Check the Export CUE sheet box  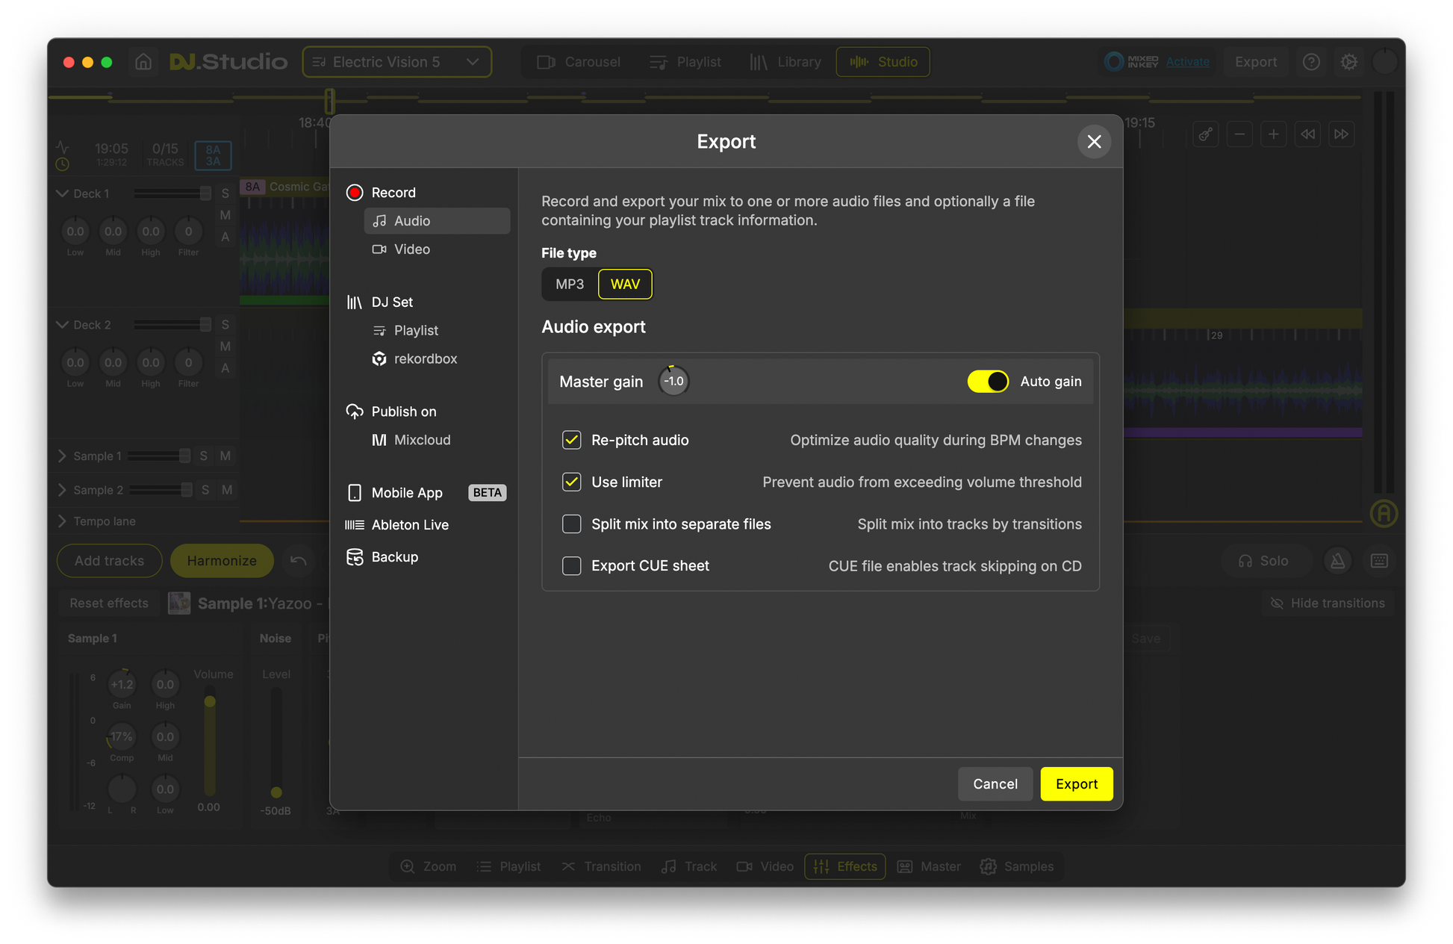572,566
